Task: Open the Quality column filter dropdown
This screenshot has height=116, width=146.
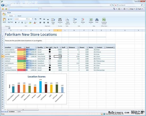Action: coord(45,47)
